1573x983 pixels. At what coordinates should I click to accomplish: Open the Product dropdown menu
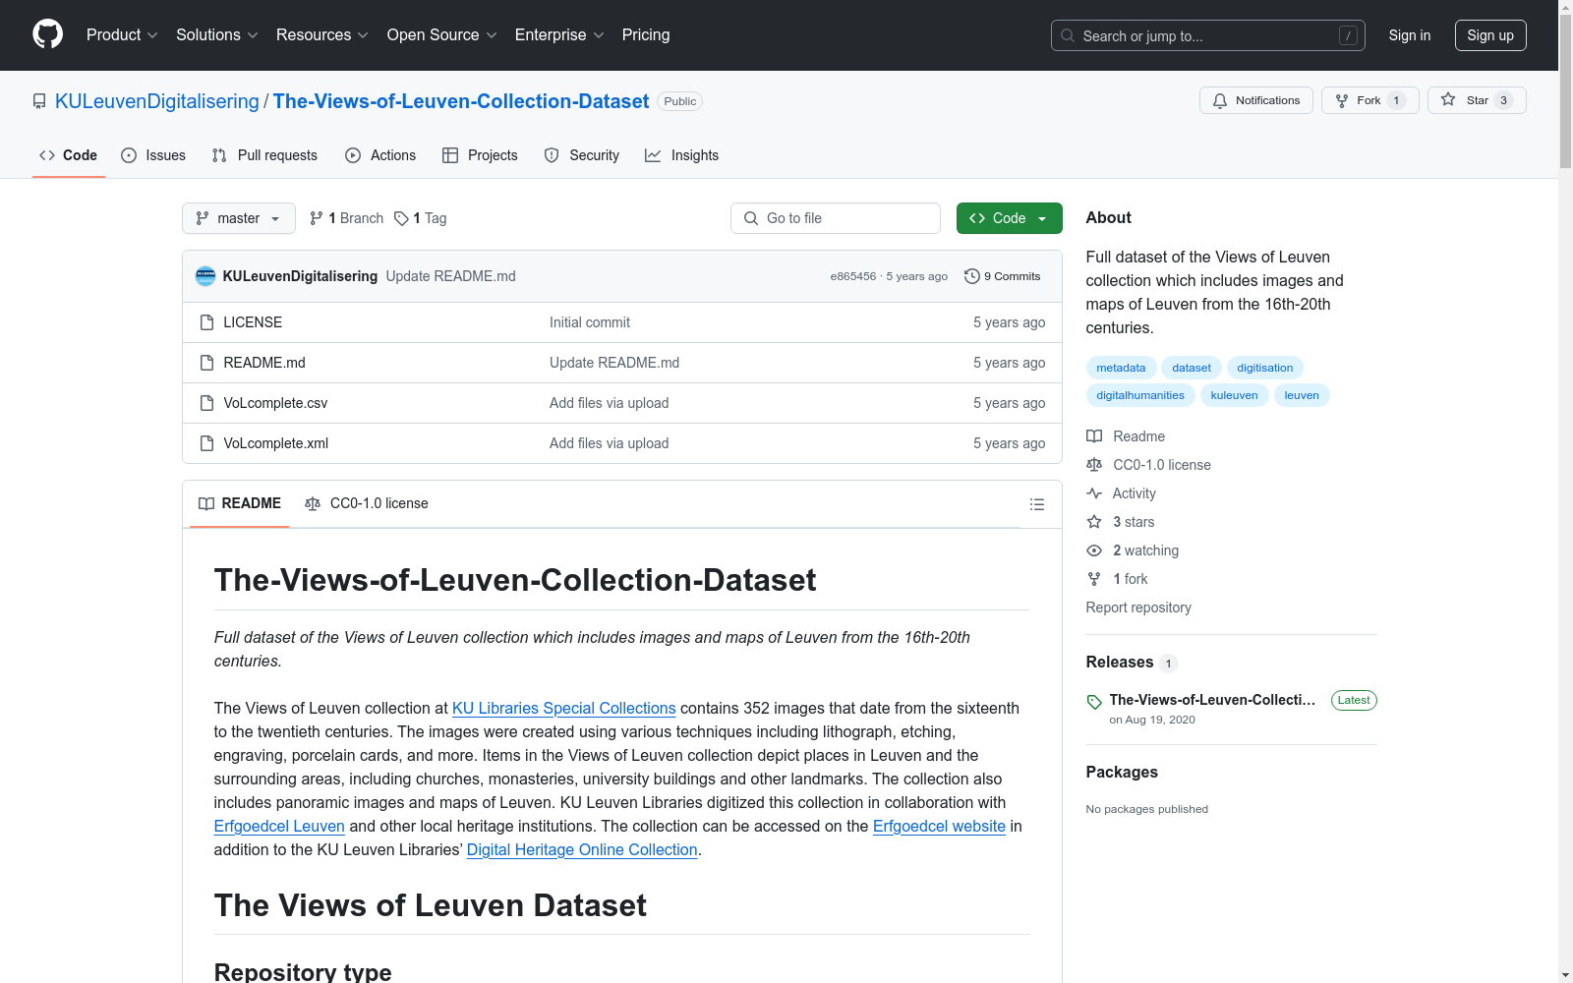[122, 35]
